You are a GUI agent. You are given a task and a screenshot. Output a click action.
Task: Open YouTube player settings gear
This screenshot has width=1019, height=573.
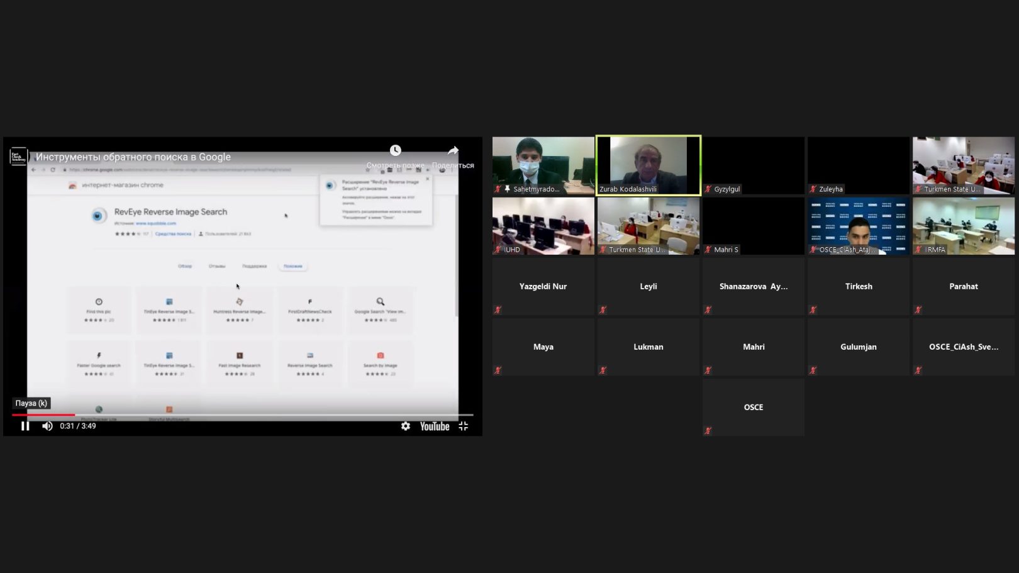pos(406,426)
